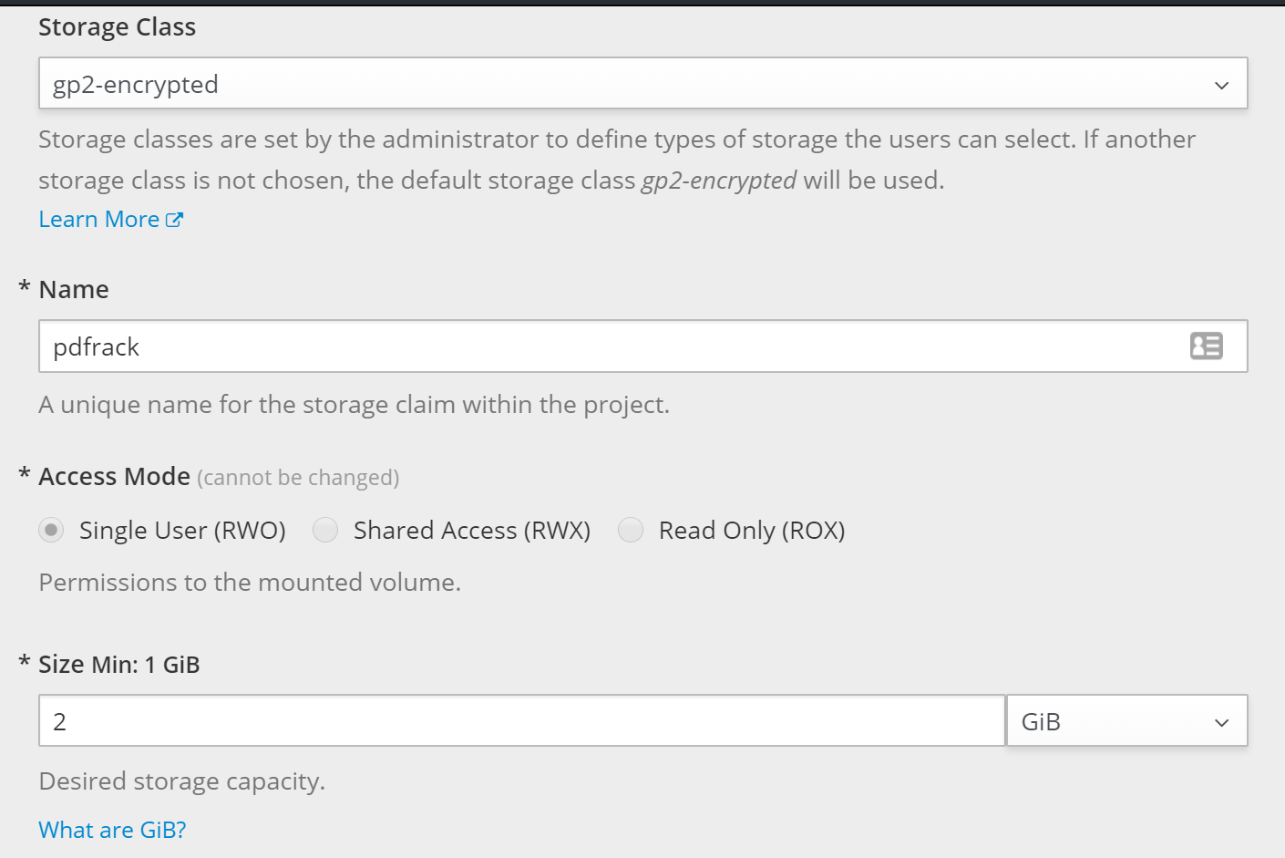Open the "What are GiB?" help link
The height and width of the screenshot is (858, 1285).
point(112,830)
